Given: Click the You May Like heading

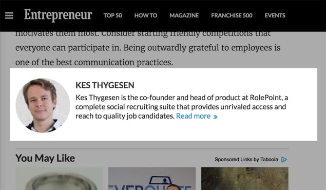Looking at the screenshot, I should (x=45, y=158).
